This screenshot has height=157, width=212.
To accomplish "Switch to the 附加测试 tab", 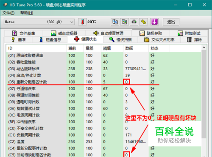I will 189,33.
